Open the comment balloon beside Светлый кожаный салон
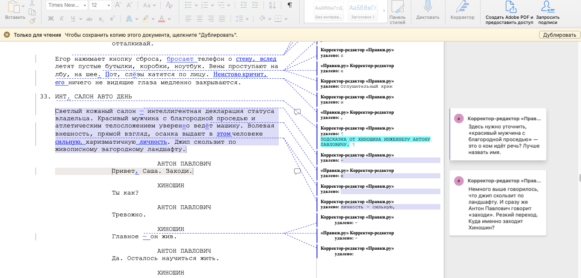Viewport: 581px width, 278px height. coord(297,112)
